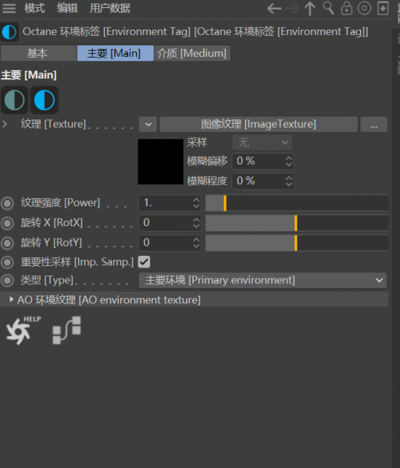Uncheck the 重要性采样 [Imp. Samp.] checkbox
Screen dimensions: 400x468
click(144, 262)
